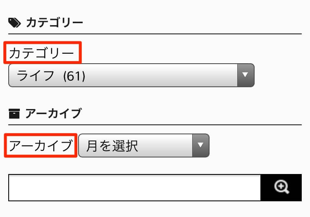Click the magnifying glass search icon

[x=281, y=187]
